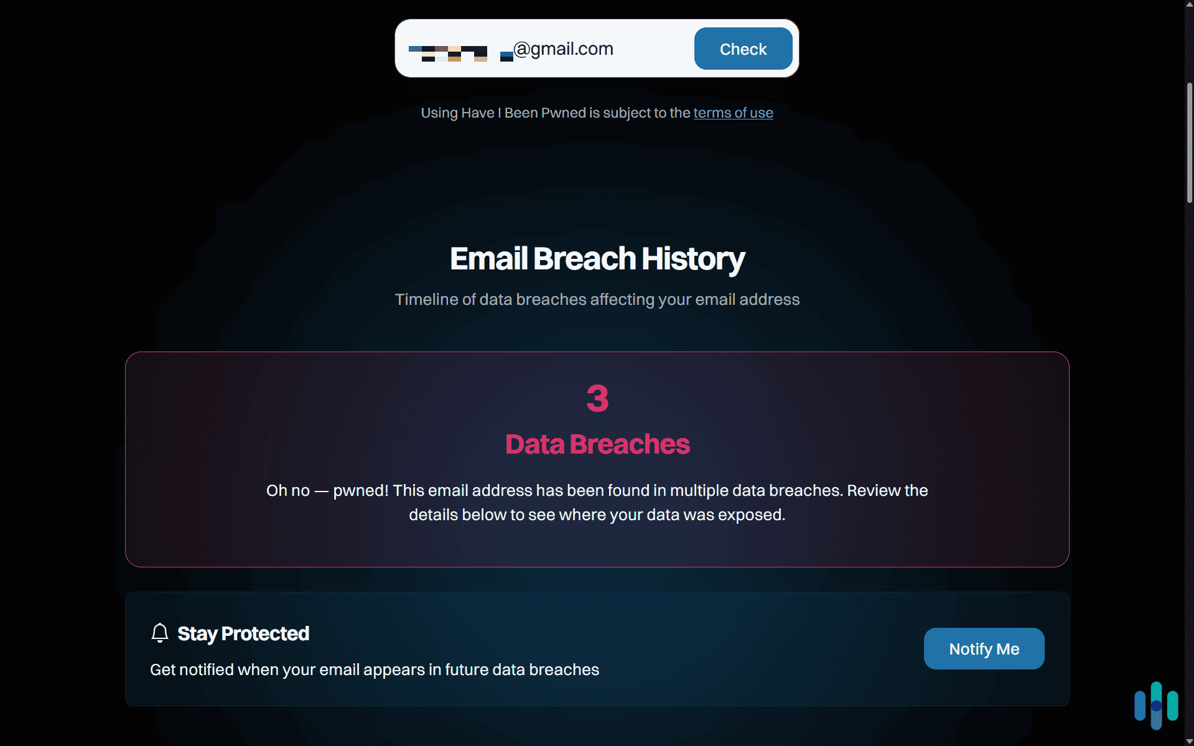Click the bell icon beside Stay Protected
This screenshot has height=746, width=1194.
(x=160, y=633)
